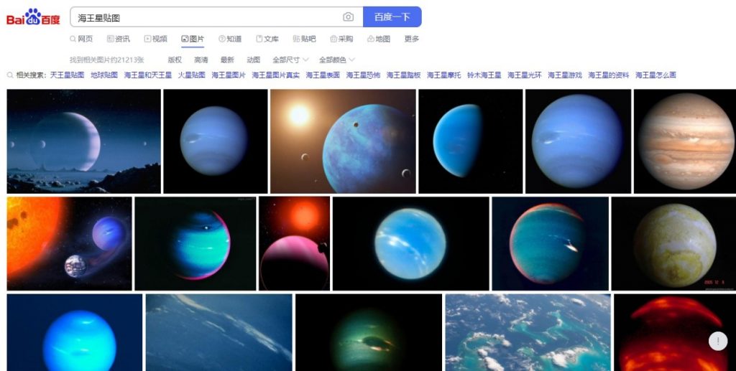Enable the 动图 animated images filter
Viewport: 736px width, 371px height.
(254, 60)
